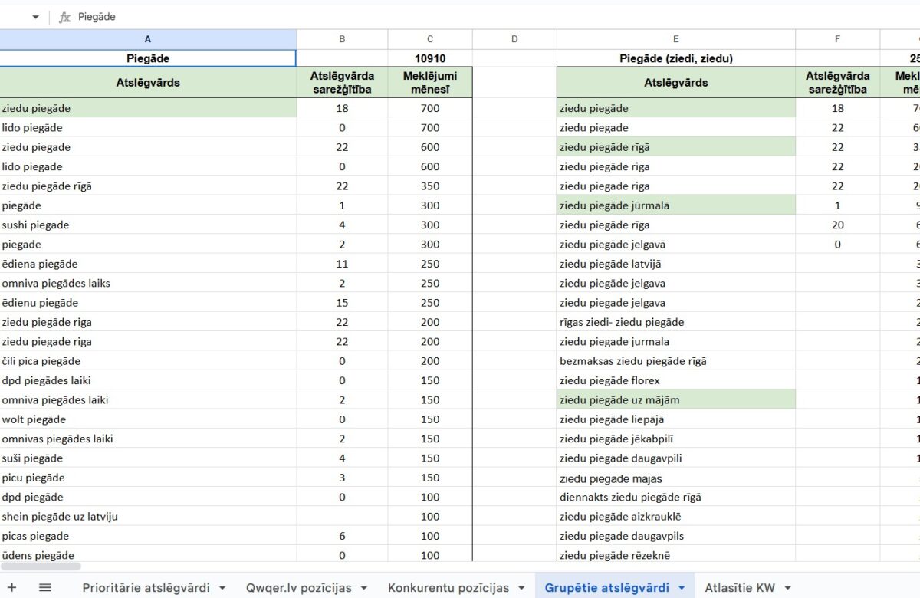This screenshot has height=598, width=920.
Task: Add a new sheet with plus icon
Action: 12,588
